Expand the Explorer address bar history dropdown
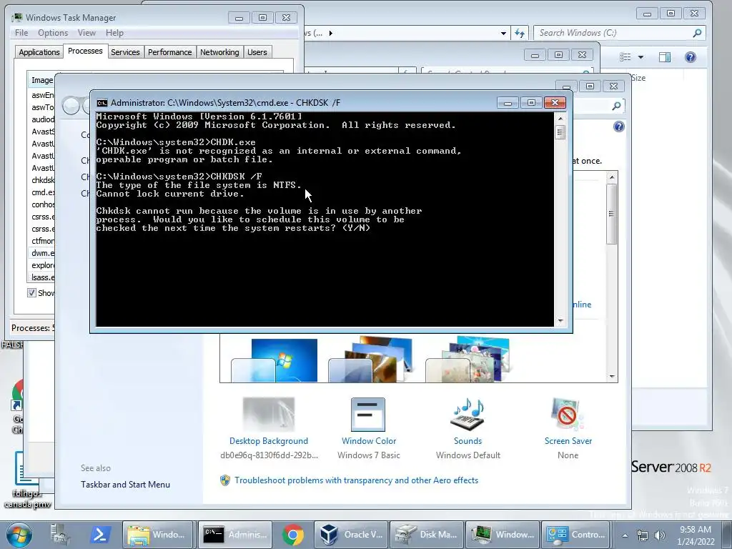Viewport: 732px width, 549px height. [503, 33]
